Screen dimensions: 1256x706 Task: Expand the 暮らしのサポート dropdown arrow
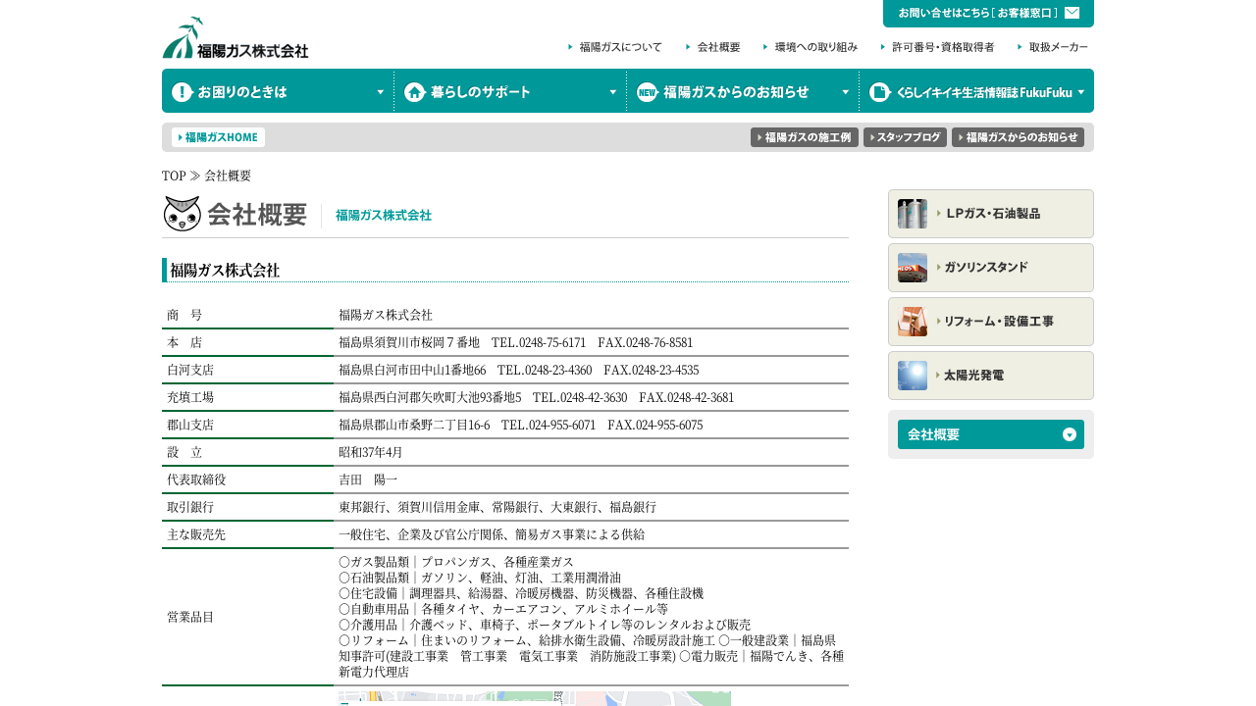click(x=613, y=92)
